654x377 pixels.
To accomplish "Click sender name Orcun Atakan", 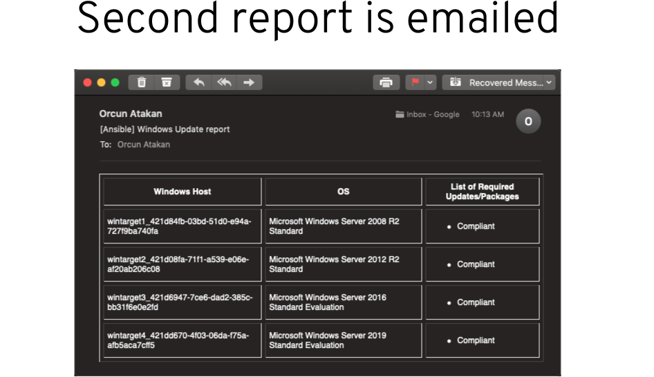I will pyautogui.click(x=131, y=113).
